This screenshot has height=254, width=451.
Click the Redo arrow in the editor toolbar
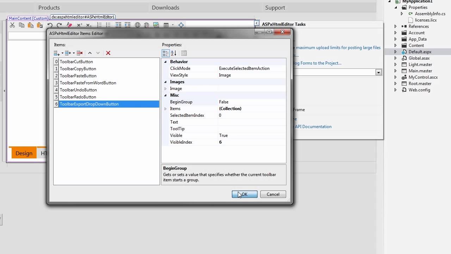click(x=59, y=25)
